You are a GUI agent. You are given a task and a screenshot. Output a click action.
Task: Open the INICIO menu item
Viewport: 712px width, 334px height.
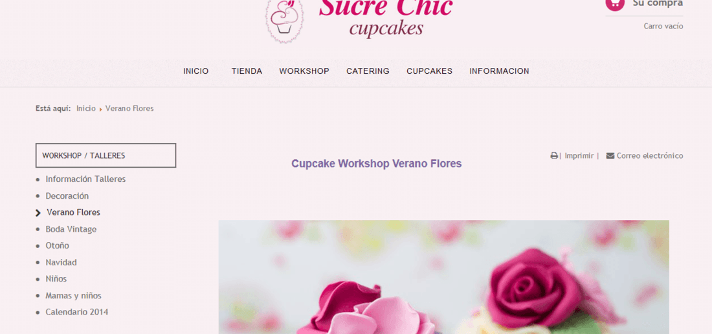pos(195,71)
